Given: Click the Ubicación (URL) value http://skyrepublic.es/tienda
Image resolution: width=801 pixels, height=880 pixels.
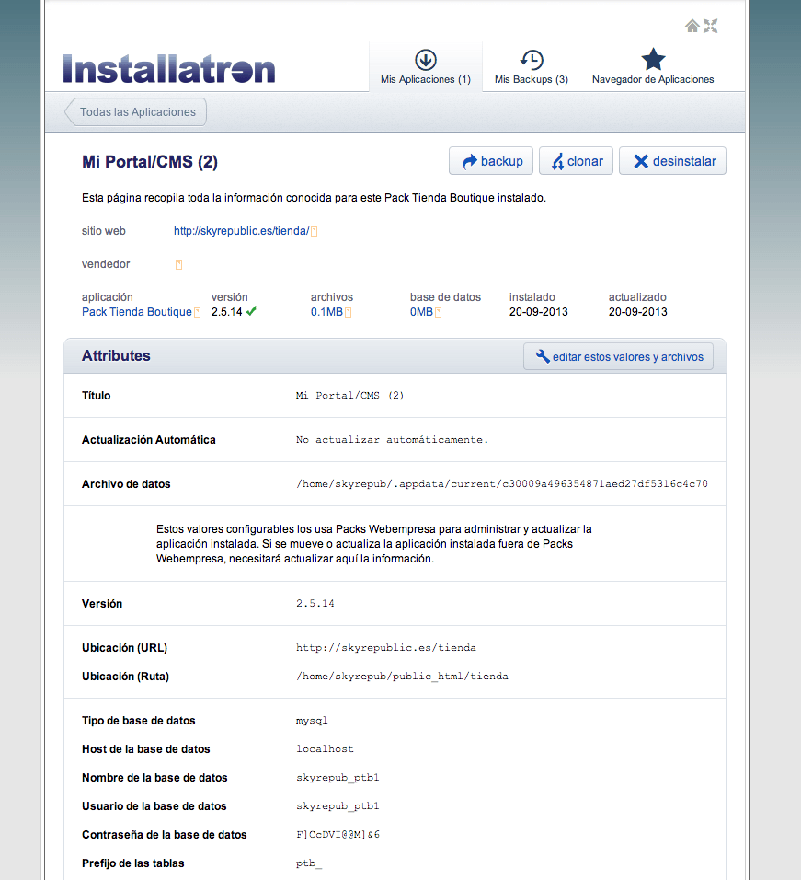Looking at the screenshot, I should pyautogui.click(x=385, y=648).
